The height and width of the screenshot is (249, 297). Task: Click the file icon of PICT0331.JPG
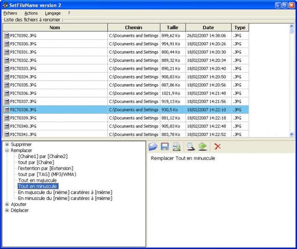[7, 52]
